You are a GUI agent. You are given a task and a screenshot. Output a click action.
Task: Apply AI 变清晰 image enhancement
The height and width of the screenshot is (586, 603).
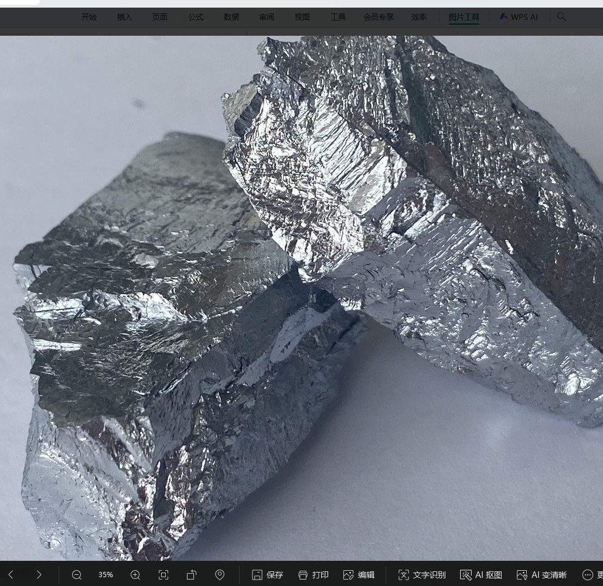(x=541, y=575)
